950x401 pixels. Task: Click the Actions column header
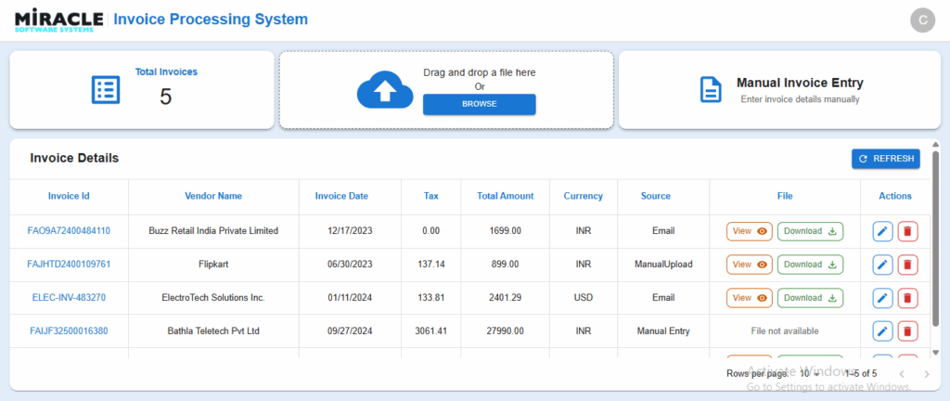click(895, 196)
